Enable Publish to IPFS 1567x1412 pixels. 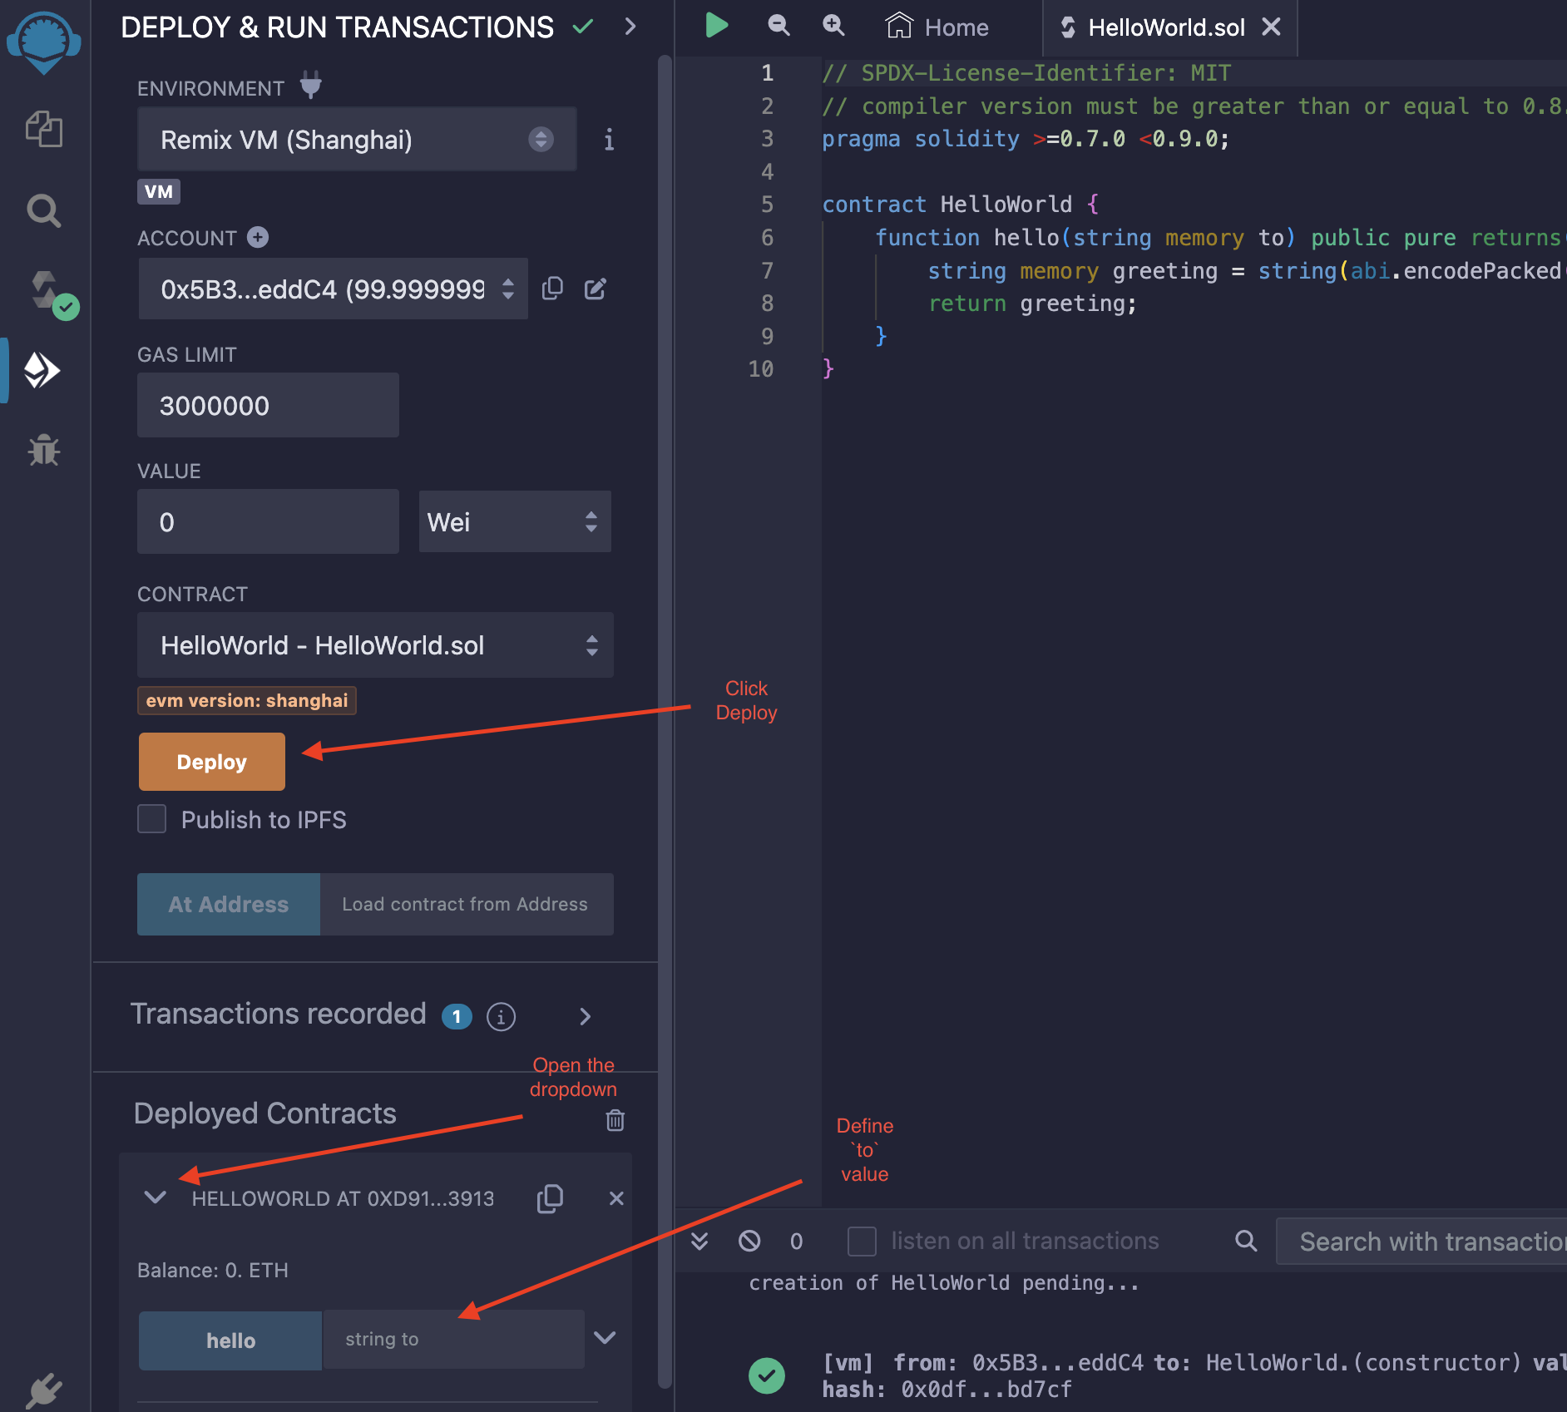[151, 819]
